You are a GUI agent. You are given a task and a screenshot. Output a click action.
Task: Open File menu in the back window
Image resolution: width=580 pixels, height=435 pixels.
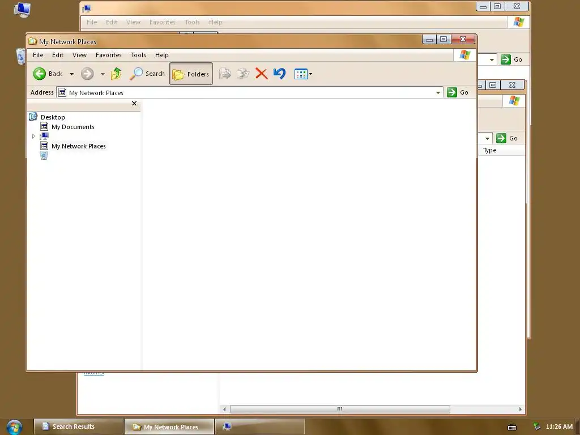pos(92,22)
